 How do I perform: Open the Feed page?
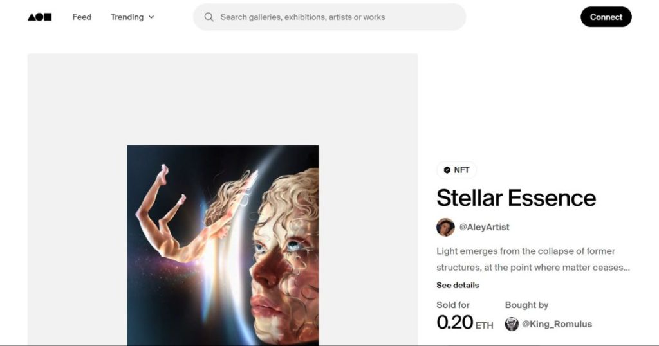(x=82, y=17)
